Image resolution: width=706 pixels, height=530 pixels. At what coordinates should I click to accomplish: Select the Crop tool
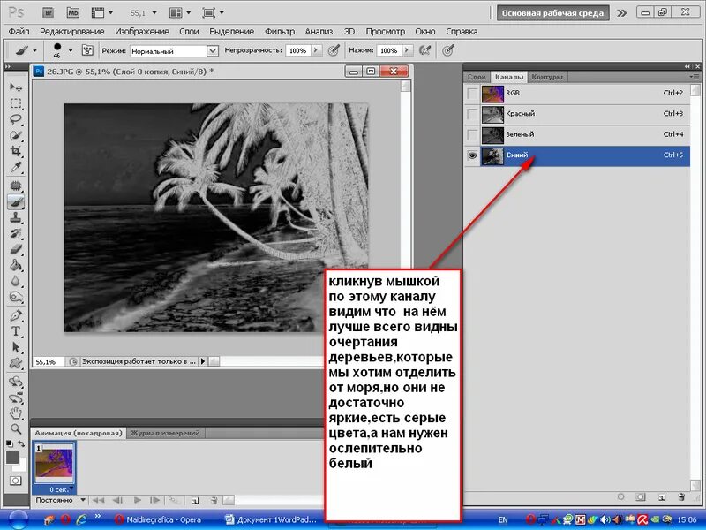(x=16, y=151)
